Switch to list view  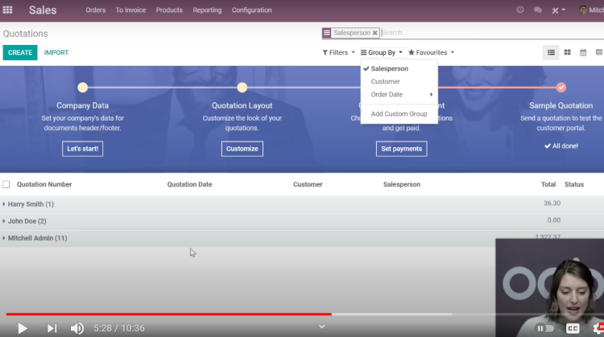[551, 52]
